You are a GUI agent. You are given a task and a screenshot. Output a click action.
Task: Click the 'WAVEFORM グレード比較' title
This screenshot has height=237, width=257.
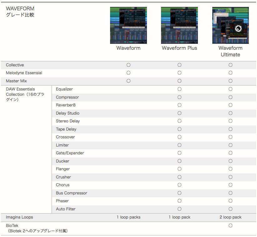pos(20,12)
